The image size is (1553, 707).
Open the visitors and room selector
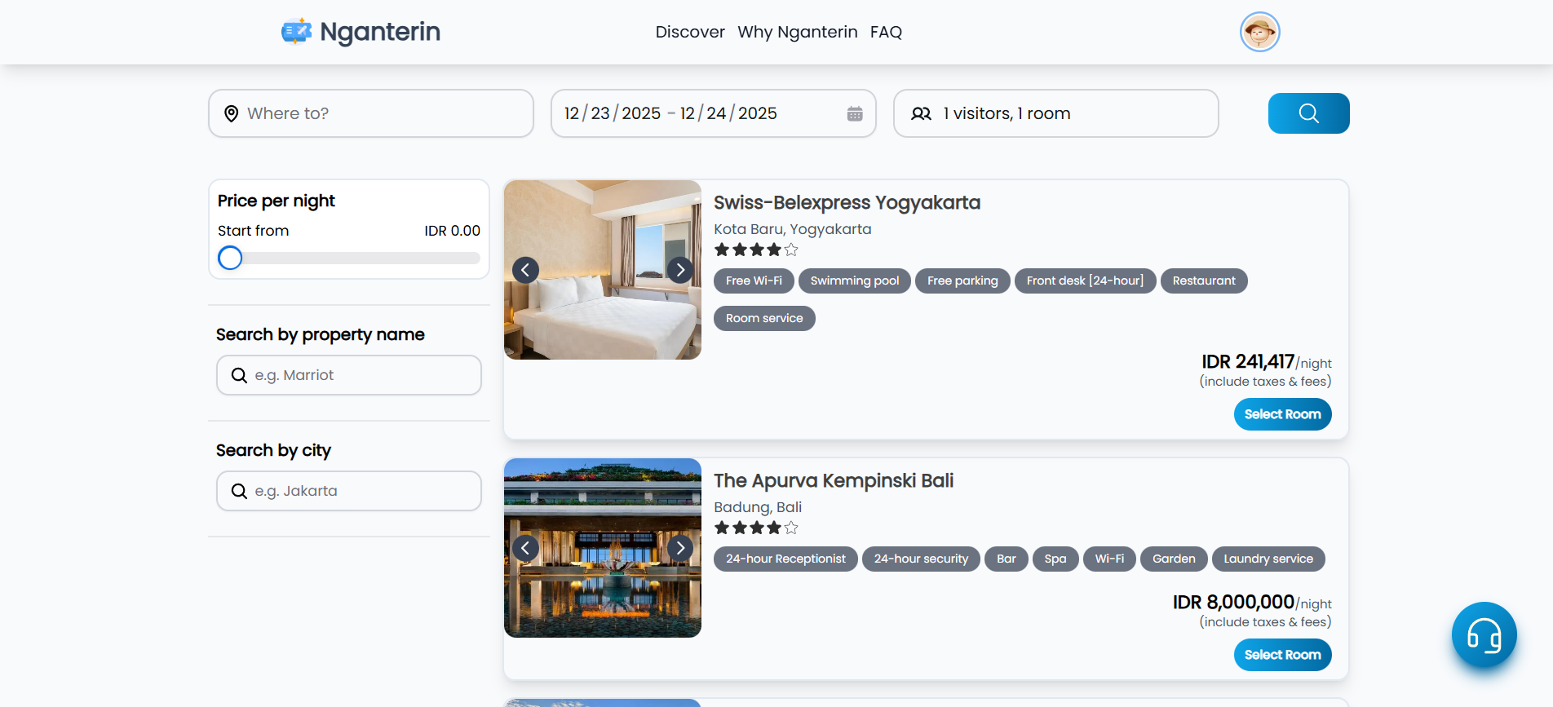pyautogui.click(x=1055, y=113)
